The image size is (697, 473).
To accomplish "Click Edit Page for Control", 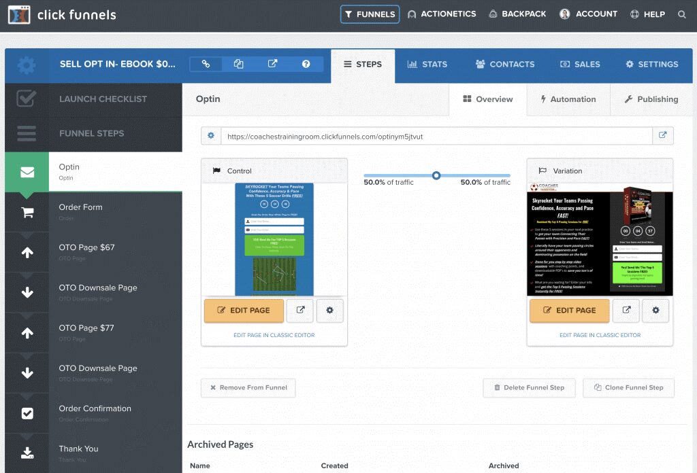I will point(244,310).
